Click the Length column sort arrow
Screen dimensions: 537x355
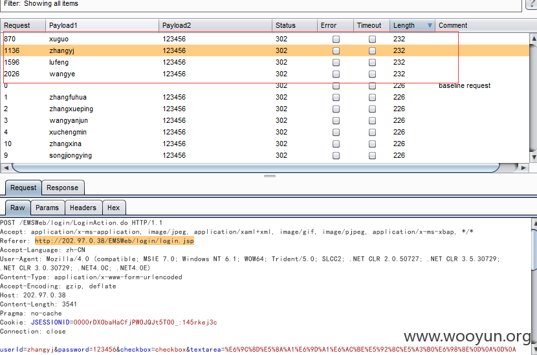430,25
